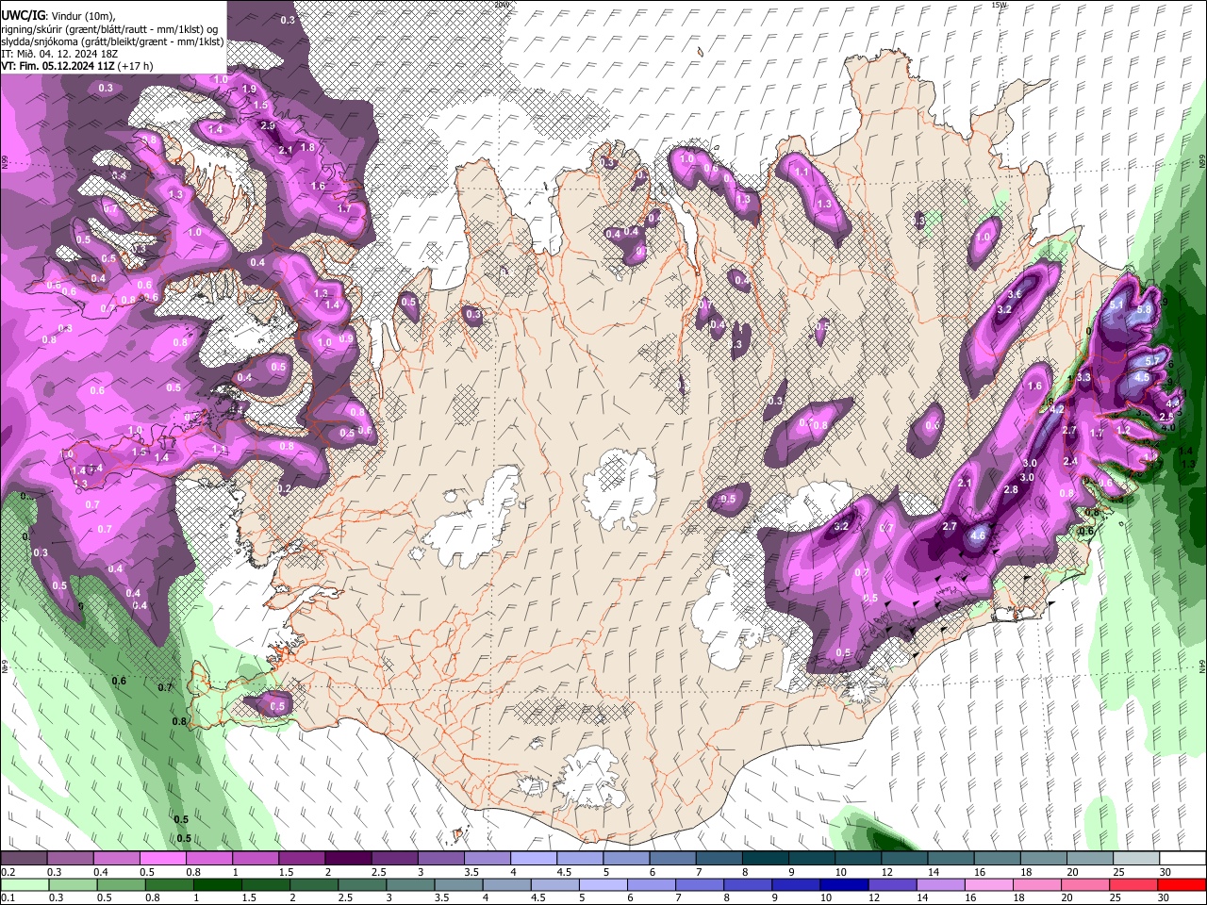Select the bright pink 0.5 swatch in upper legend
This screenshot has height=905, width=1207.
pos(162,859)
